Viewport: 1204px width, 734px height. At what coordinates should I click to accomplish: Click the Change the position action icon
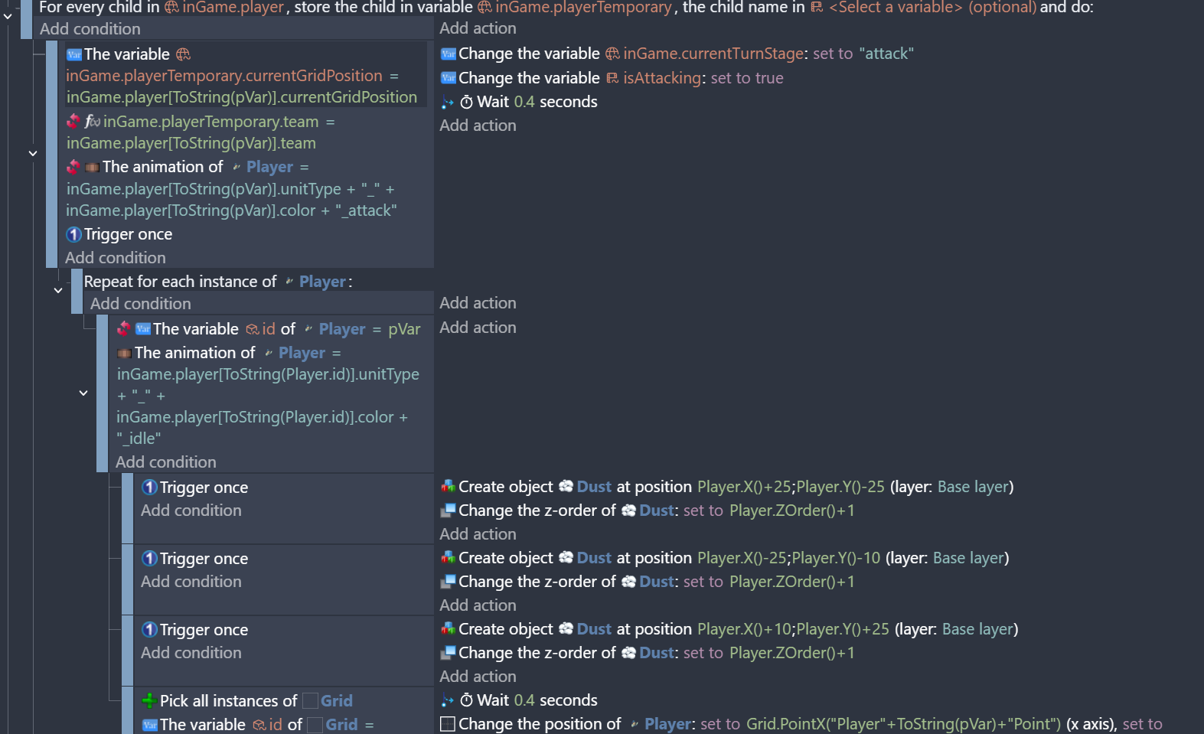coord(448,724)
